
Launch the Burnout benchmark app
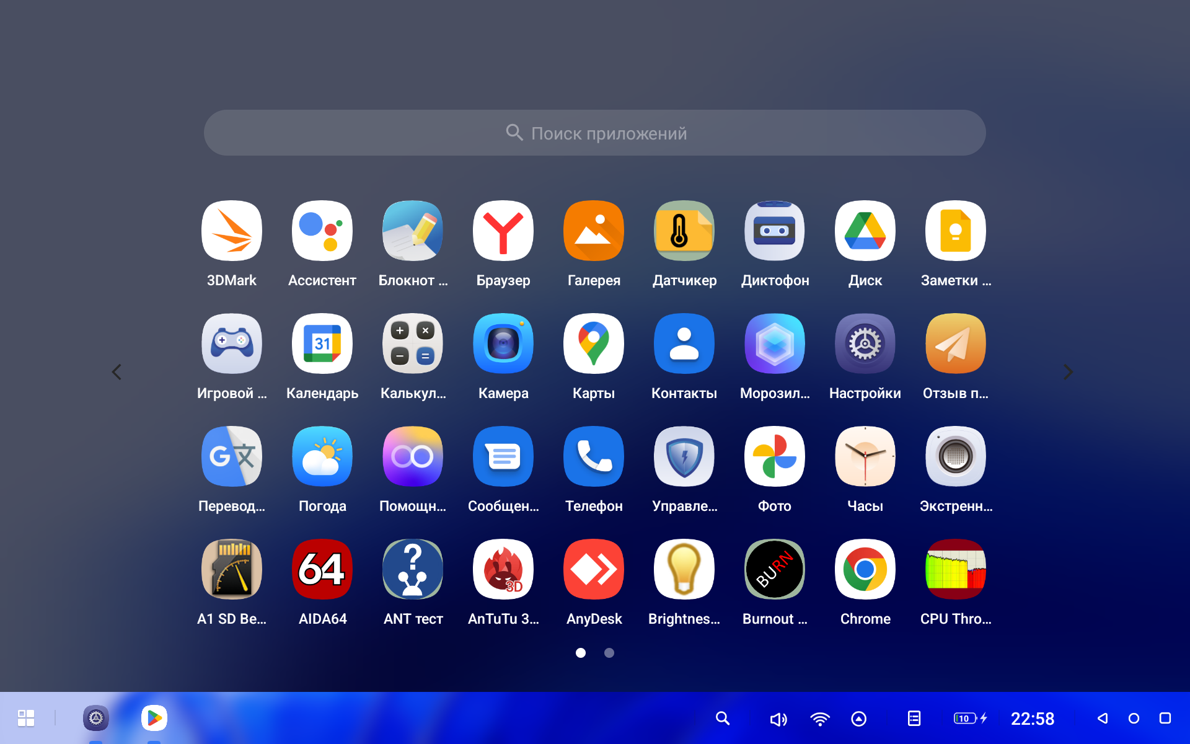[774, 569]
